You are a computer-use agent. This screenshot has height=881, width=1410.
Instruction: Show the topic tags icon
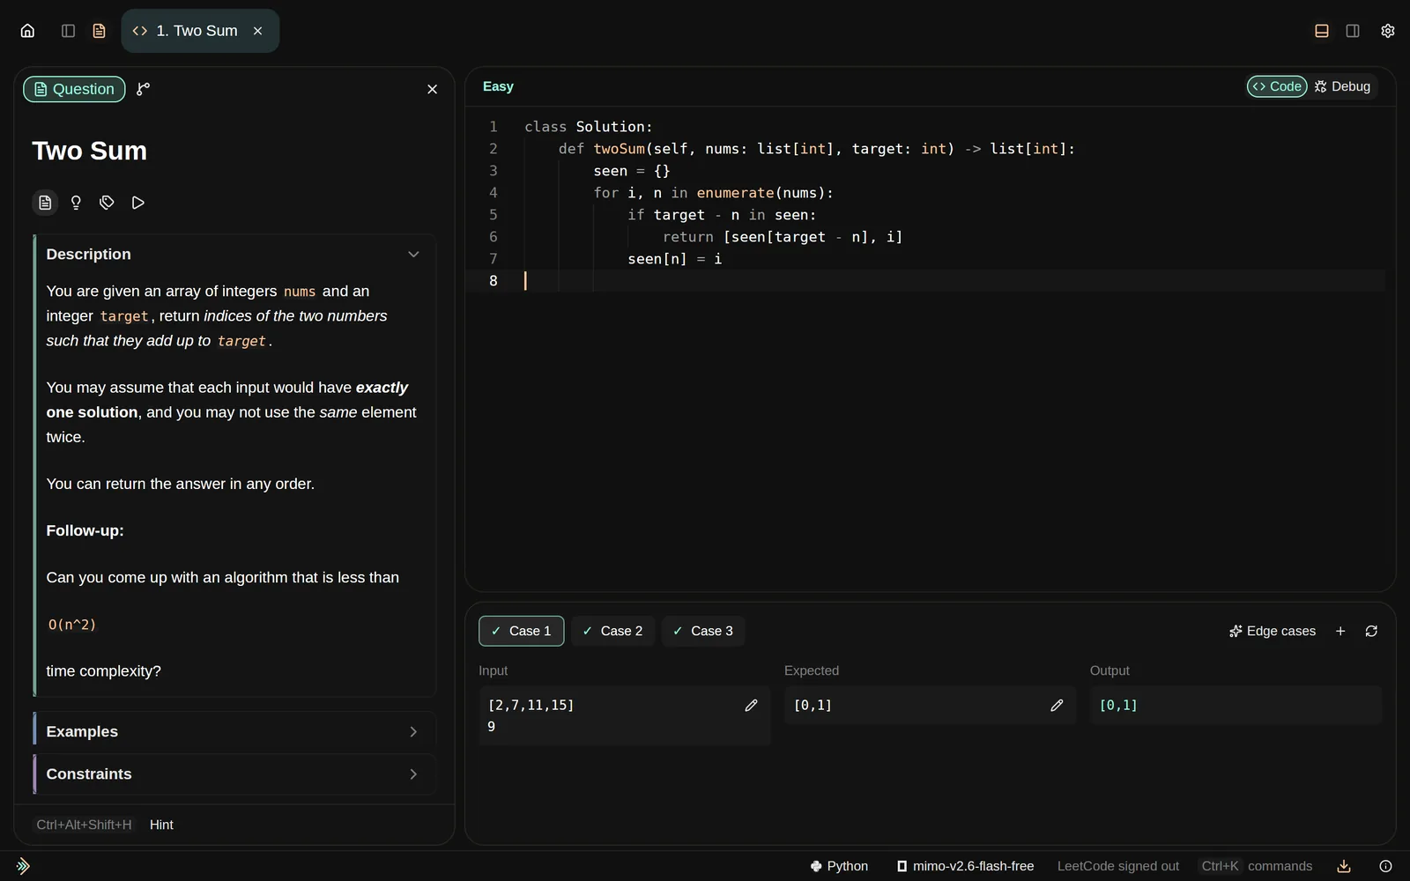coord(107,203)
